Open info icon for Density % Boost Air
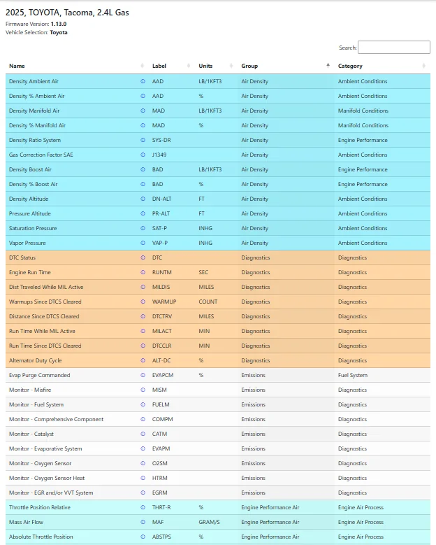The image size is (436, 545). pyautogui.click(x=143, y=184)
